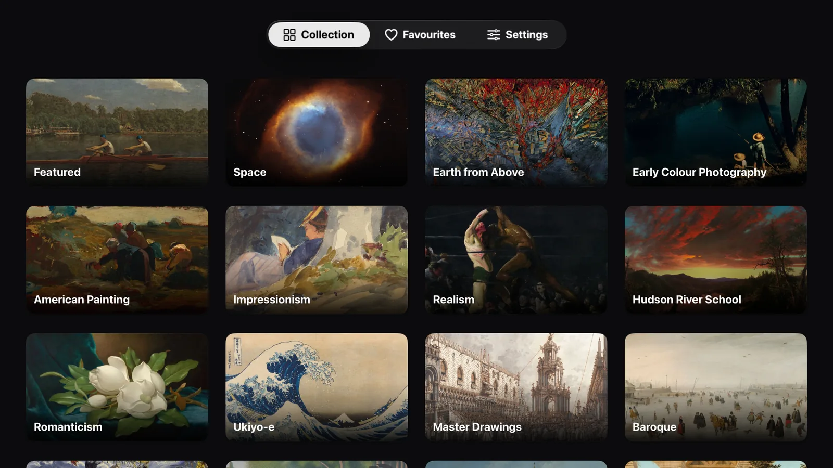Open the Favourites tab

[420, 35]
